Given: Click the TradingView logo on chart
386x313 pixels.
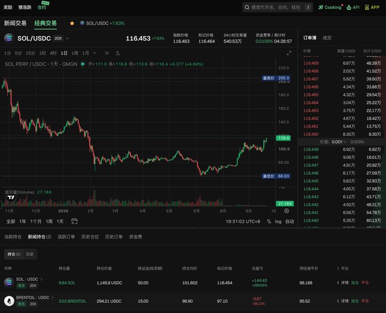Looking at the screenshot, I should click(x=11, y=198).
